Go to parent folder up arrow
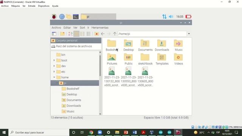Viewport: 242px width, 136px height. pyautogui.click(x=115, y=34)
